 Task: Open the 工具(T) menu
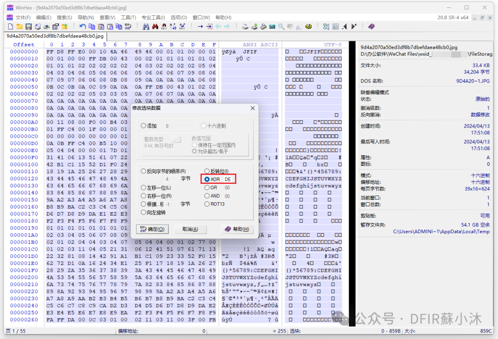[x=128, y=18]
